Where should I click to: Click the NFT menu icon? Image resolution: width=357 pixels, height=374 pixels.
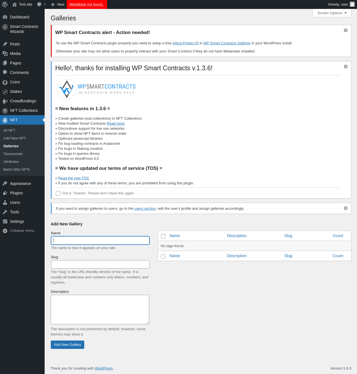tap(5, 120)
